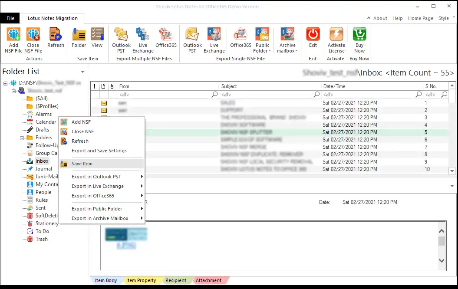Expand the Folders tree node
The width and height of the screenshot is (458, 289).
22,138
